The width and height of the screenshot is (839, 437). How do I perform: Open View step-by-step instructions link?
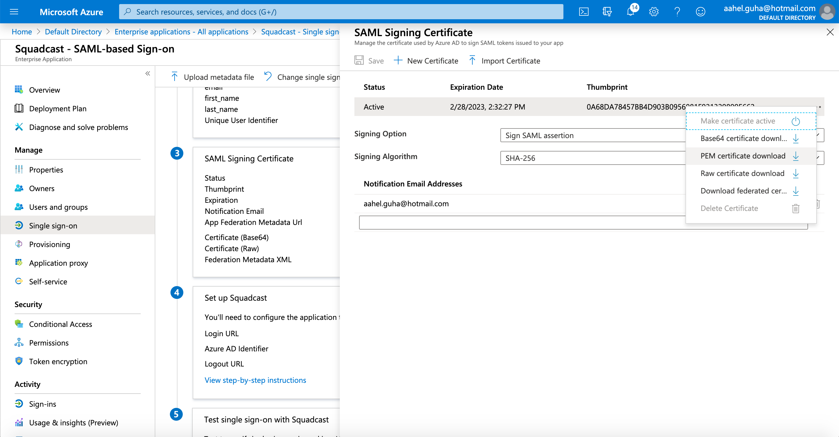(x=255, y=380)
